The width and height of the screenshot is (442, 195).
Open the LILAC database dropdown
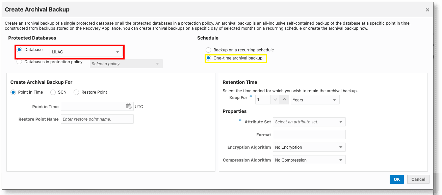pos(118,52)
